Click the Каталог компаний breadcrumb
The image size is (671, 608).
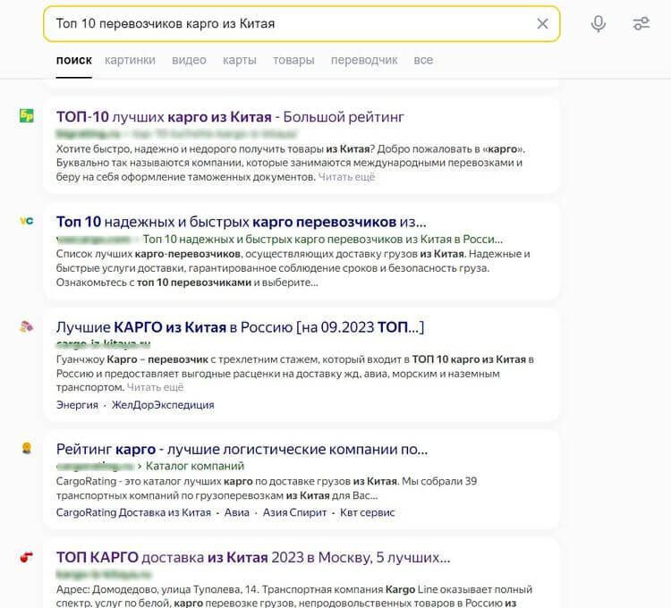click(195, 466)
